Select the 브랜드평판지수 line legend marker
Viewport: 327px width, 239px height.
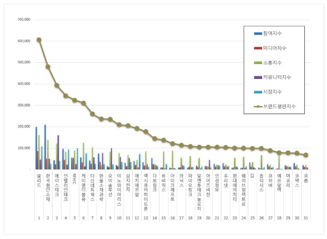click(258, 107)
